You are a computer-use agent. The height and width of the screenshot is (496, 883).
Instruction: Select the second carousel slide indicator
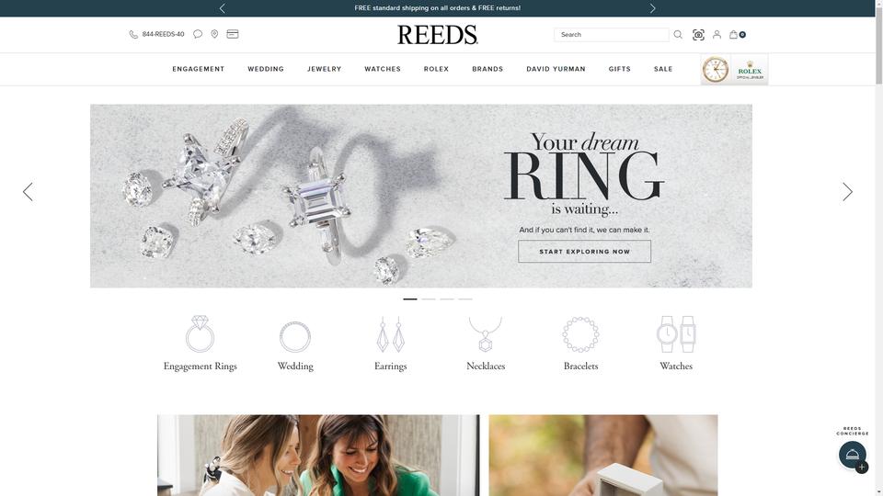(x=429, y=299)
